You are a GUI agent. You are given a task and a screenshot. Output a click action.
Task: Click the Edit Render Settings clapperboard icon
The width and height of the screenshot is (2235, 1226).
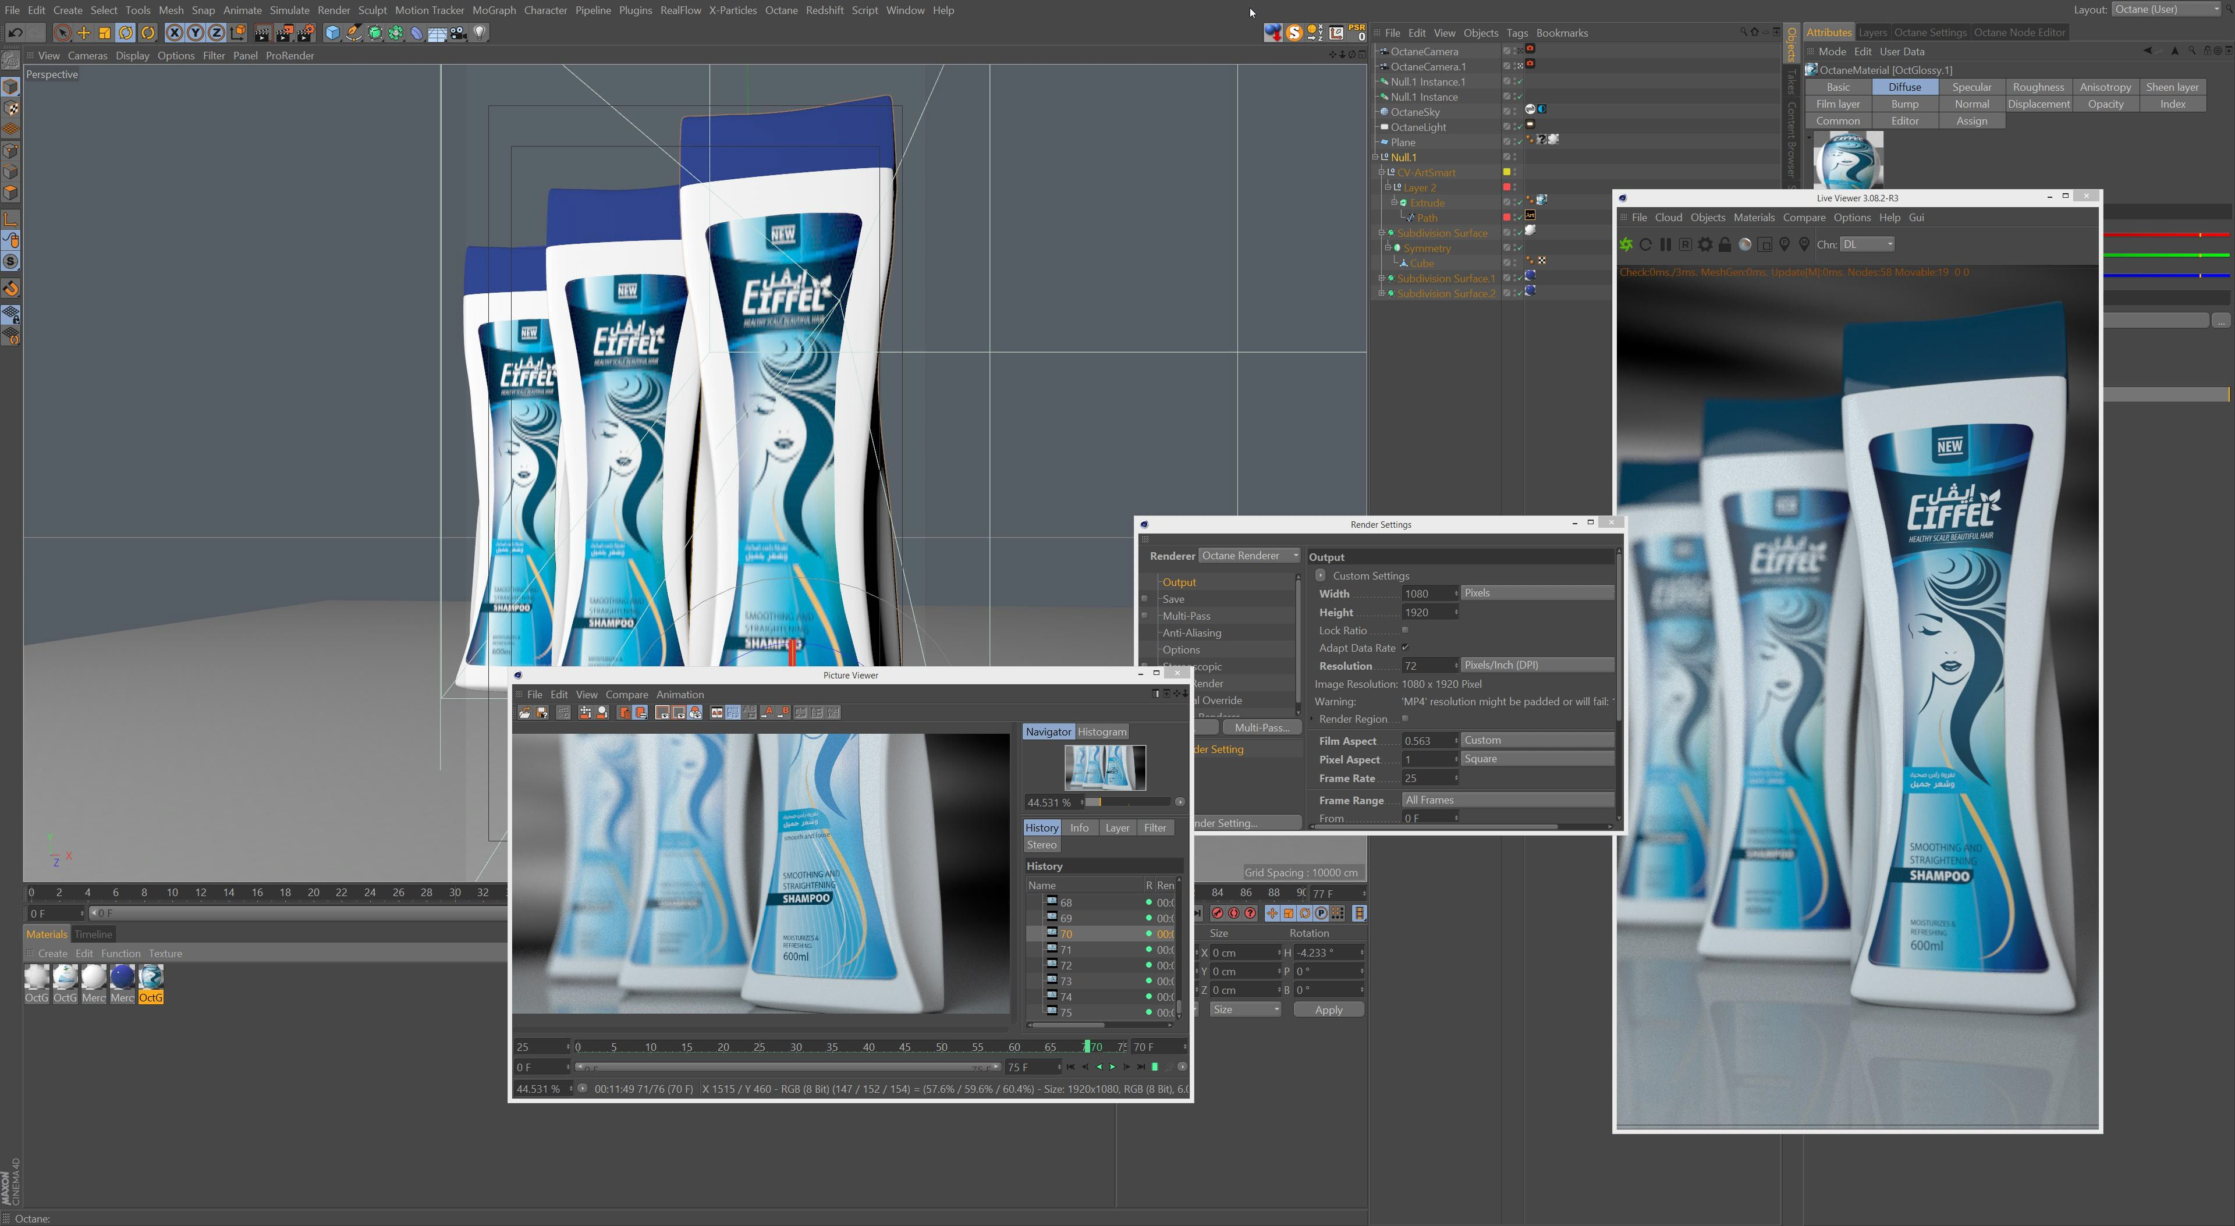point(306,33)
